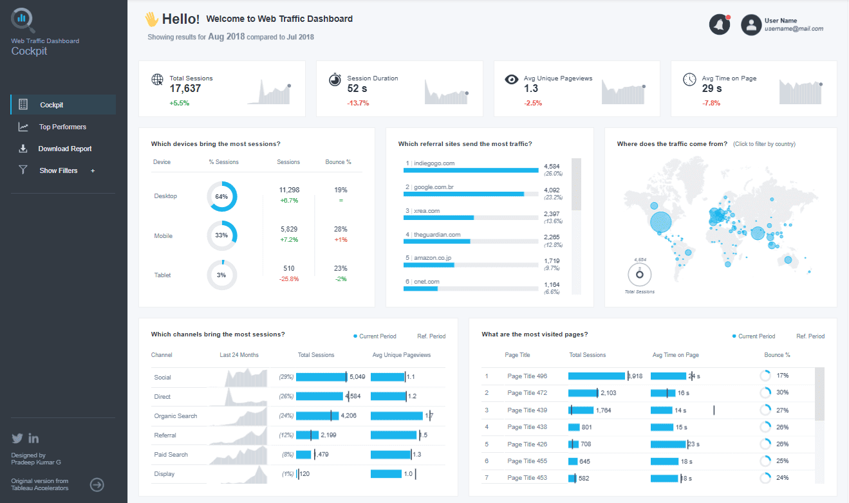Expand Show Filters with the plus sign

click(93, 171)
